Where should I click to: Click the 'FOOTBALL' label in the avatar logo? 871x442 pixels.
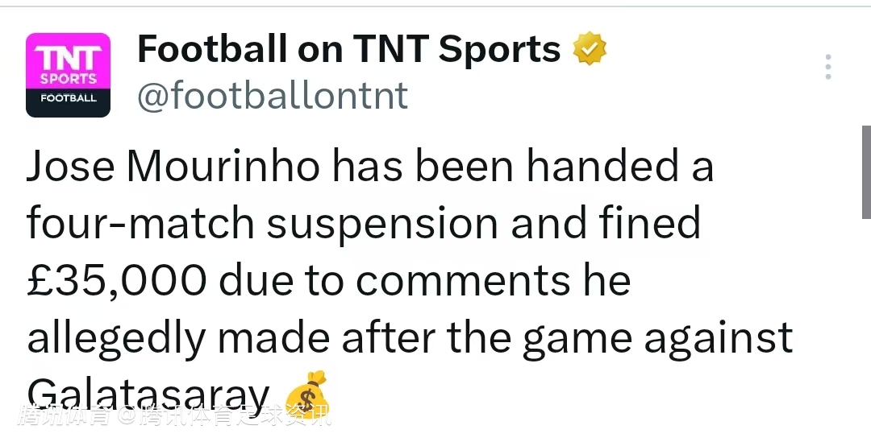pyautogui.click(x=68, y=99)
